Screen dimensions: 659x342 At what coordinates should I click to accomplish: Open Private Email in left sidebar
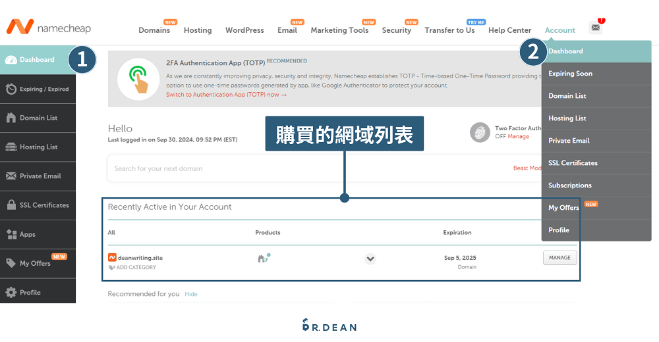(x=38, y=176)
